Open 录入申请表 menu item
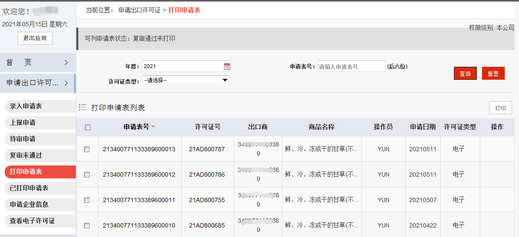Viewport: 519px width, 237px height. tap(40, 106)
